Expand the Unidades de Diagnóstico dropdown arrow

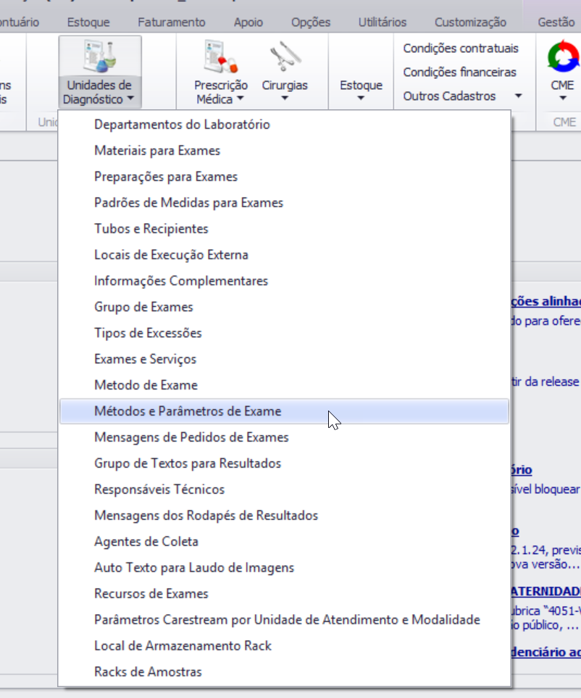click(130, 98)
